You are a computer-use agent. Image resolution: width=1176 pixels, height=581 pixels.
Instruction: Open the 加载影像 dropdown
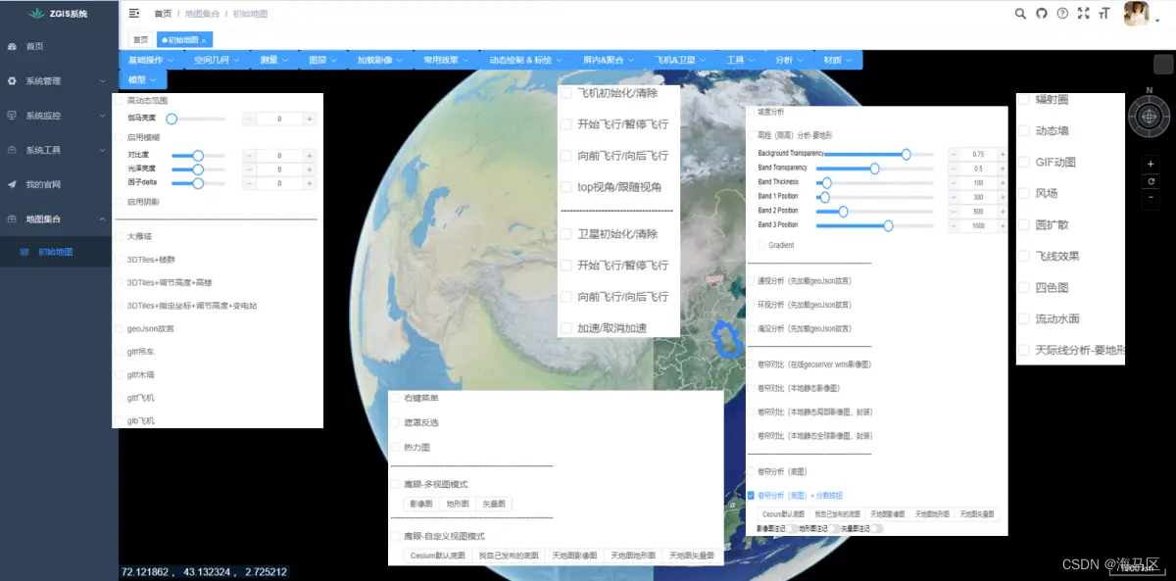[379, 60]
